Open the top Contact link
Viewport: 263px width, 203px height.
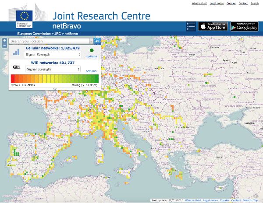(x=242, y=3)
